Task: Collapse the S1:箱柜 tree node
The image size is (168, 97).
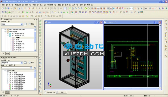Action: 5,71
